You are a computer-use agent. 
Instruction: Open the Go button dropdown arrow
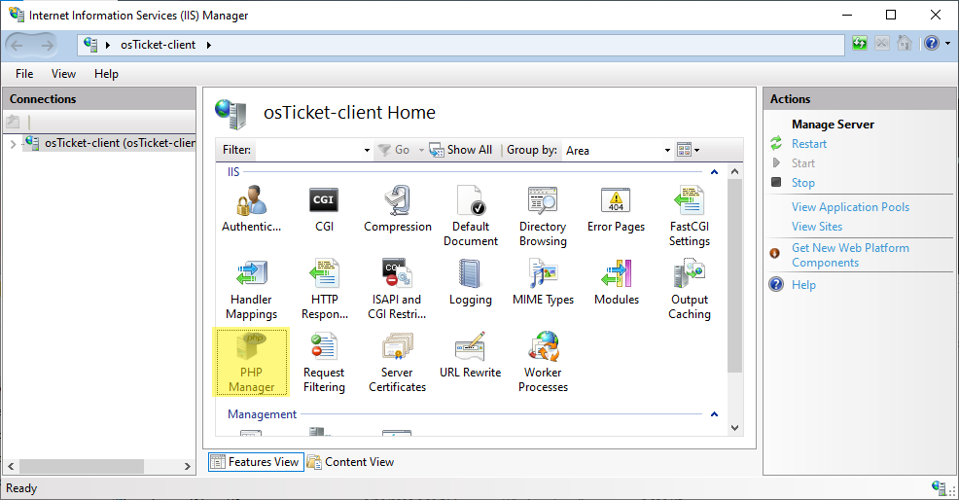[421, 150]
